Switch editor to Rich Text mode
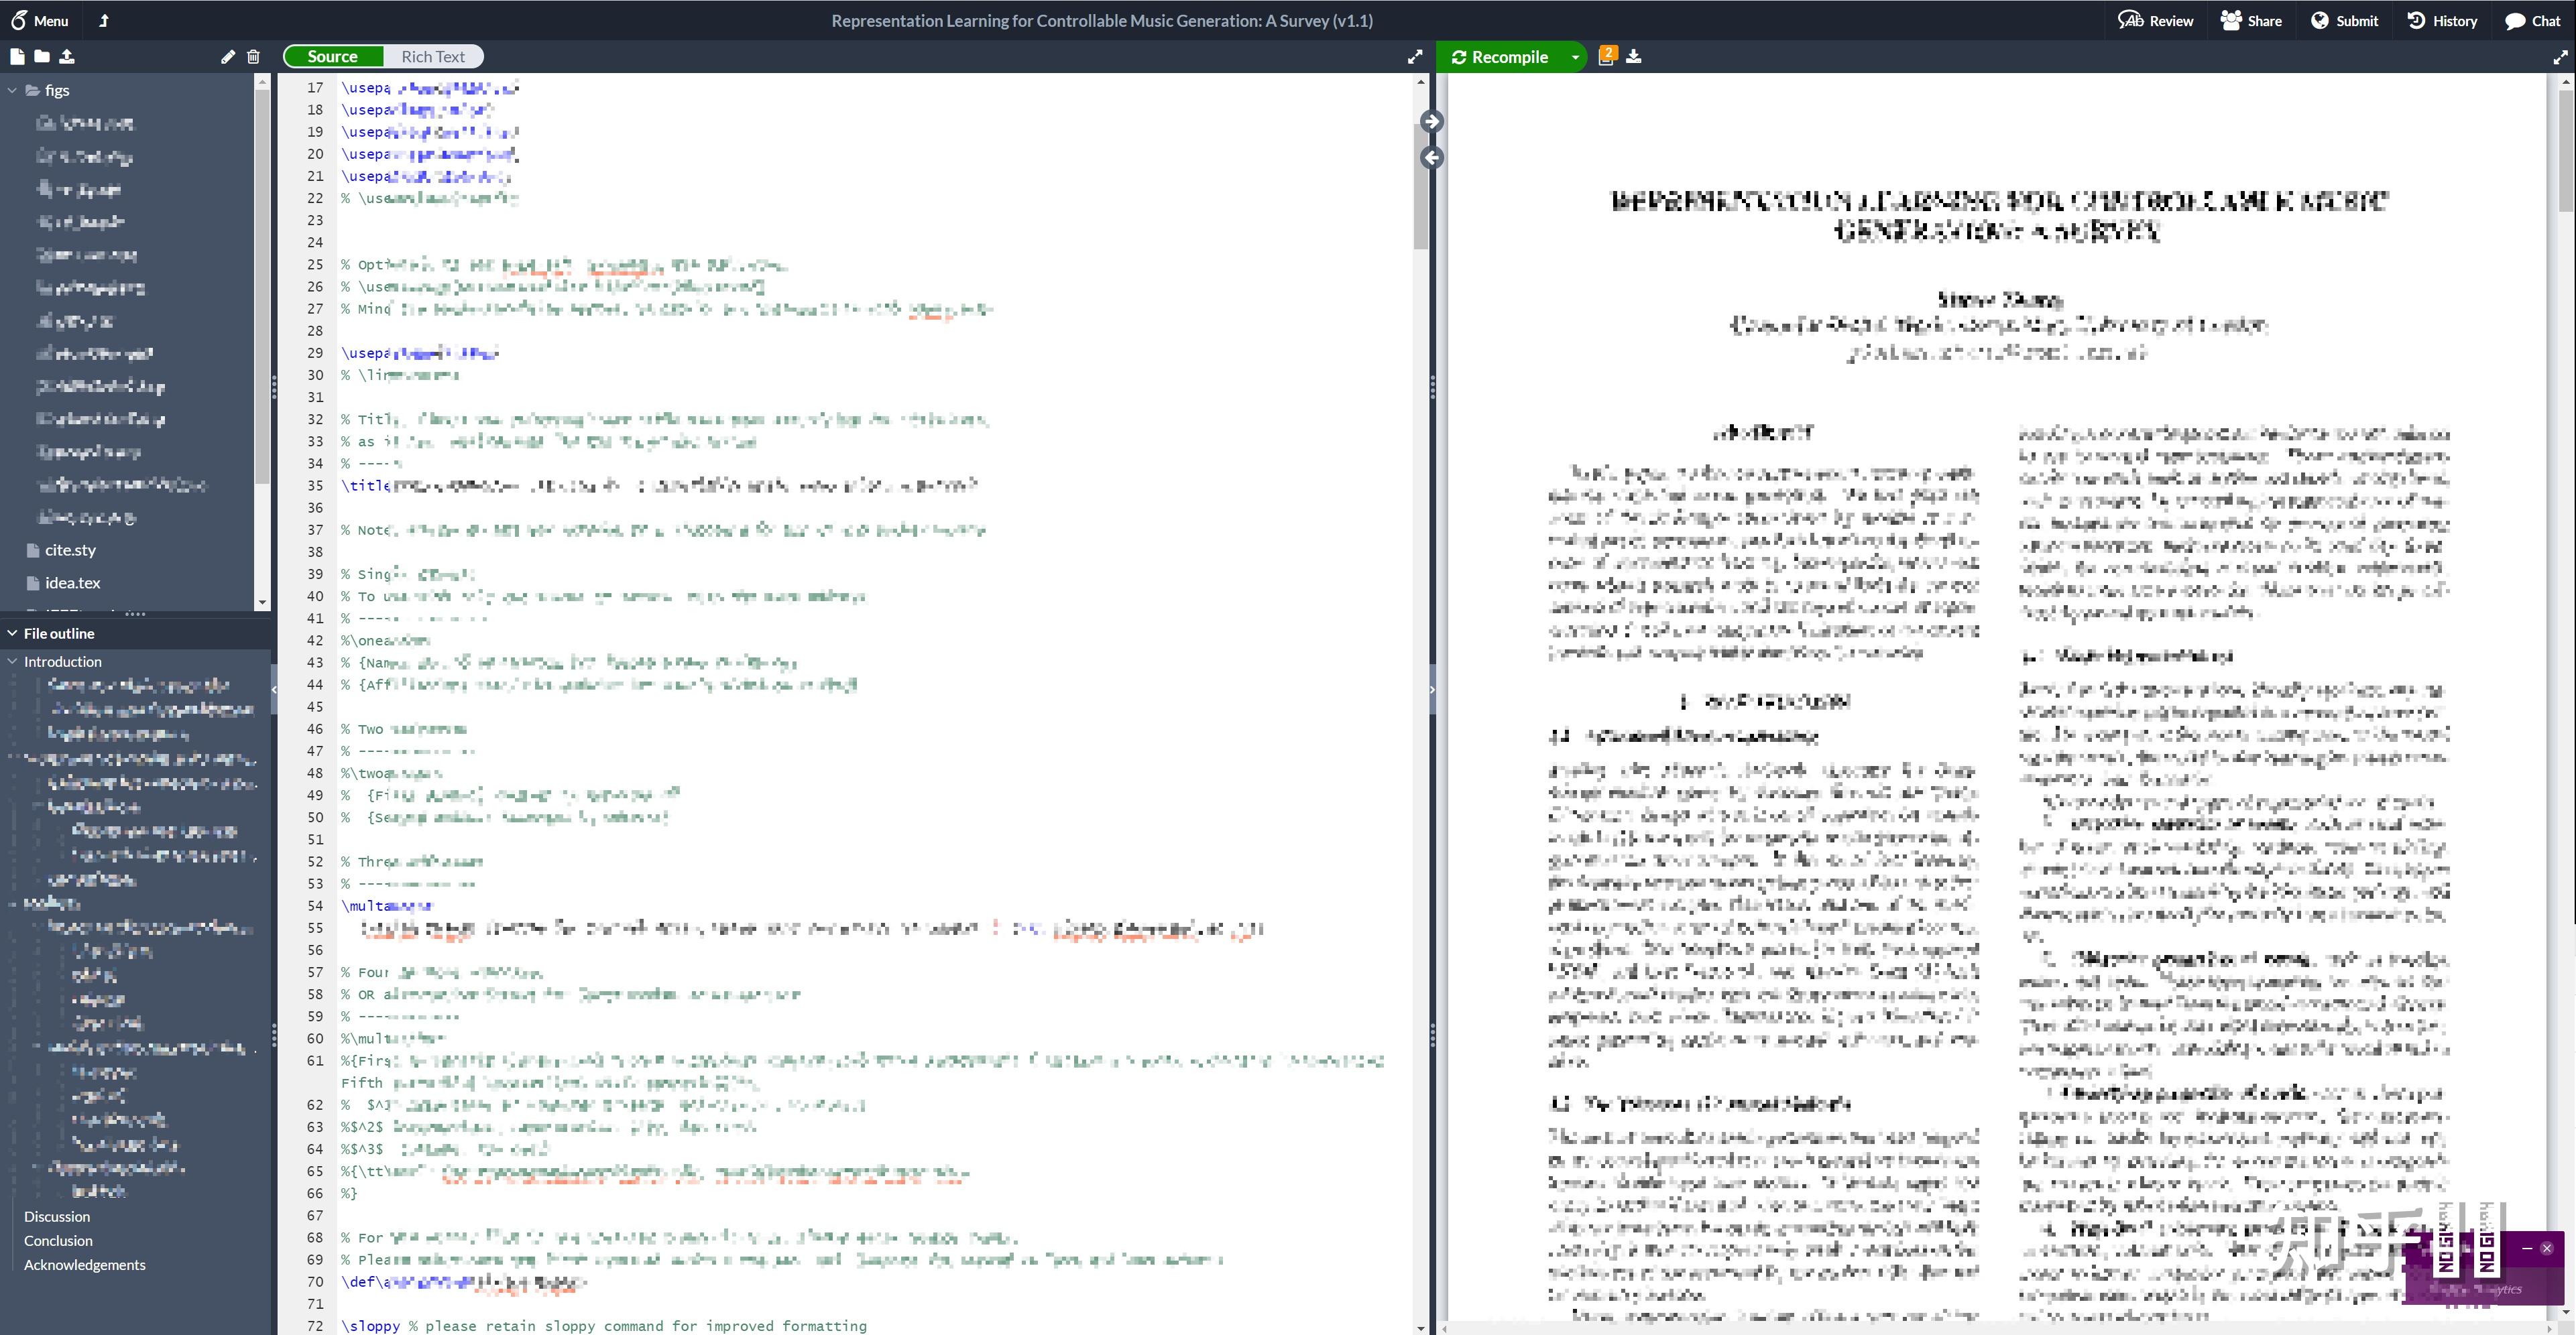This screenshot has width=2576, height=1335. coord(433,57)
